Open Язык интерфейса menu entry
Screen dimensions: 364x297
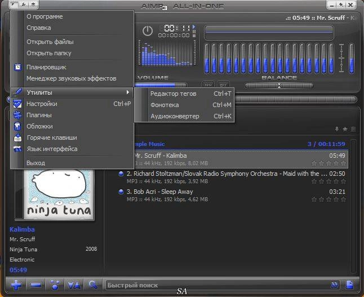(72, 149)
